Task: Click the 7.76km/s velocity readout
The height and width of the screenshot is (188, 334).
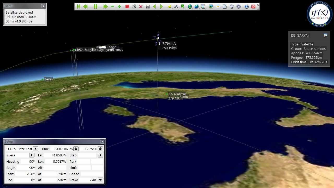Action: 169,44
